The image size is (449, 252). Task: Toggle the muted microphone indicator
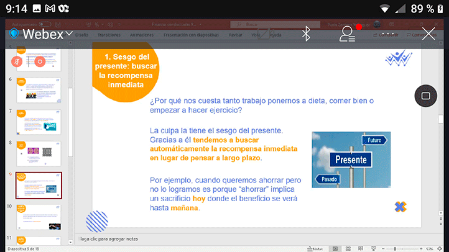click(x=18, y=61)
